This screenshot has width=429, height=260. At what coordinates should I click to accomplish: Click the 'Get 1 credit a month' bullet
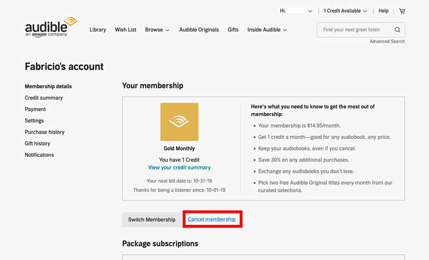324,137
